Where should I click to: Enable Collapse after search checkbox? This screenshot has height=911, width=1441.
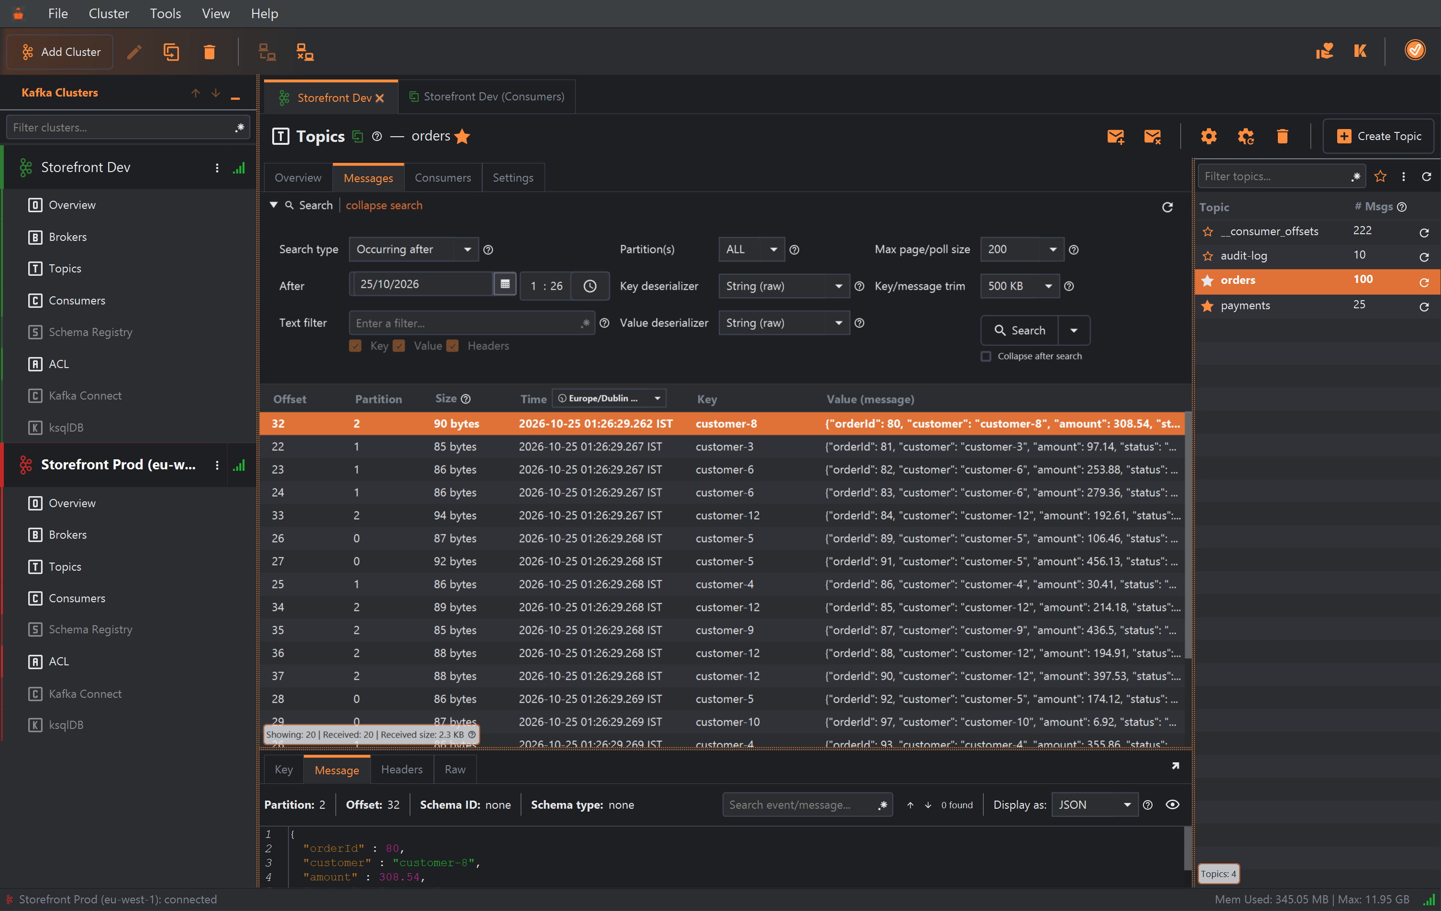coord(986,356)
